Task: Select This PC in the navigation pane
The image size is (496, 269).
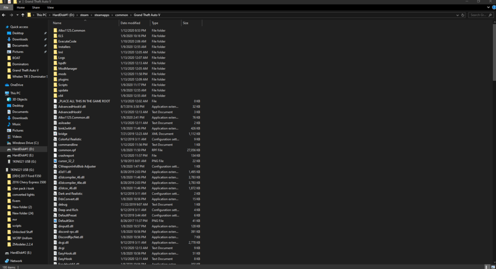Action: pos(15,93)
